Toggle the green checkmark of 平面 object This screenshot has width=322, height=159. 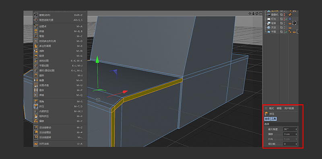[x=286, y=32]
